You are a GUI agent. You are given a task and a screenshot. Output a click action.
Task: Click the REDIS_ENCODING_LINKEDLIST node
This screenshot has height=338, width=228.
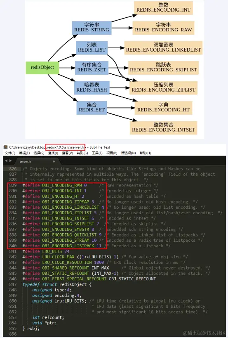(x=163, y=47)
